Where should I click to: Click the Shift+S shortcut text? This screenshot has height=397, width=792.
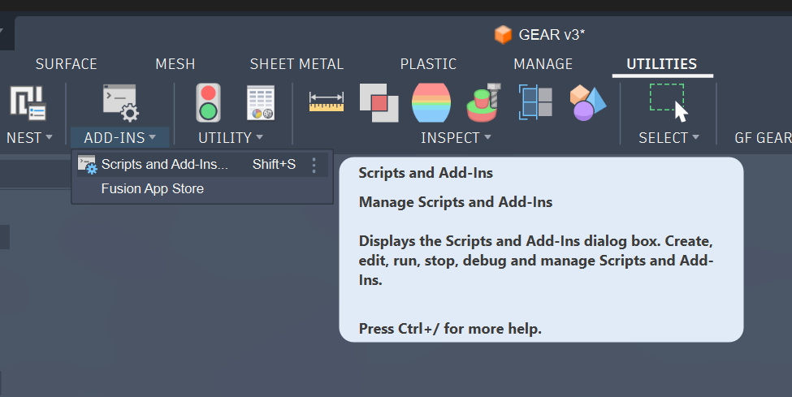point(274,165)
